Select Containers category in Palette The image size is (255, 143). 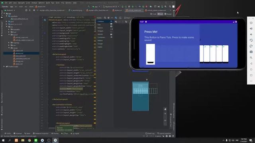[101, 37]
